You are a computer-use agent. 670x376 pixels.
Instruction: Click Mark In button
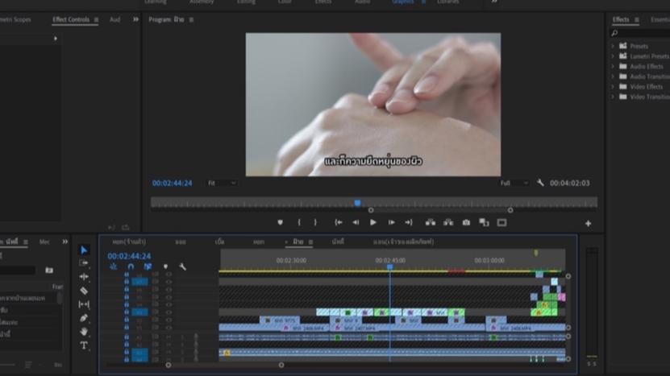point(298,222)
